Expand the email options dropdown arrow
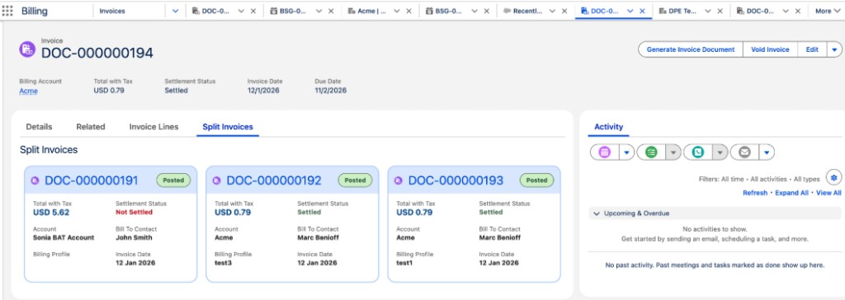Screen dimensions: 845x300 [767, 152]
